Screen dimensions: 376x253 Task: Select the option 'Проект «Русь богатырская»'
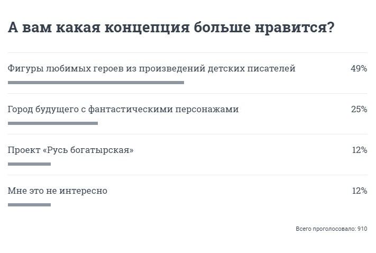(x=71, y=150)
